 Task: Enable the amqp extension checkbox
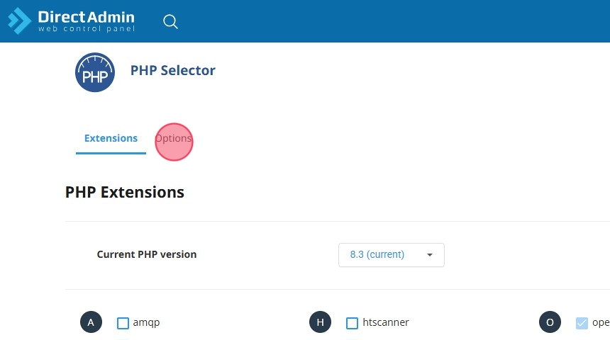[x=123, y=323]
